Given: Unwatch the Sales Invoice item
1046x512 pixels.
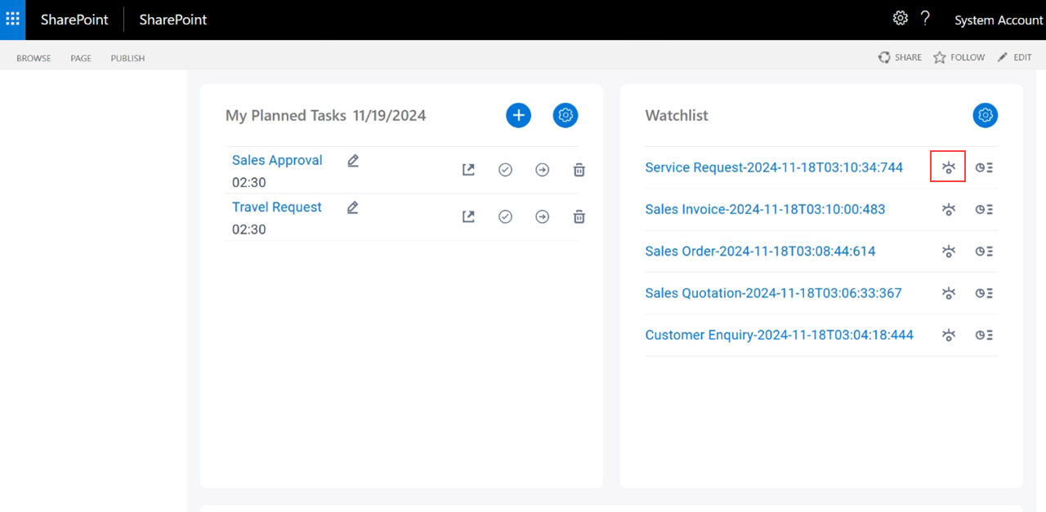Looking at the screenshot, I should click(x=948, y=209).
